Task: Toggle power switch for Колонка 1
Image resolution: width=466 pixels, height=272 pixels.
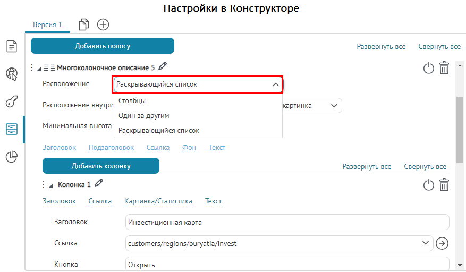Action: (x=428, y=184)
